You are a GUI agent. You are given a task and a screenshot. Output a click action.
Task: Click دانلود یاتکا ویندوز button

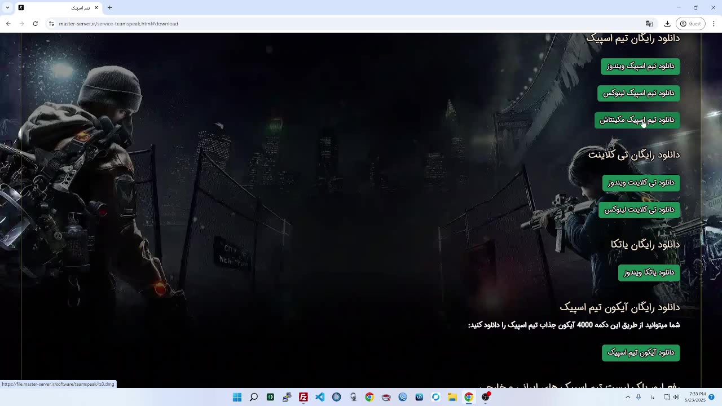pyautogui.click(x=649, y=273)
